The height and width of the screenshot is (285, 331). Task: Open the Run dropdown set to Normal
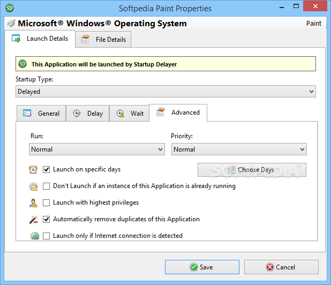(x=97, y=149)
